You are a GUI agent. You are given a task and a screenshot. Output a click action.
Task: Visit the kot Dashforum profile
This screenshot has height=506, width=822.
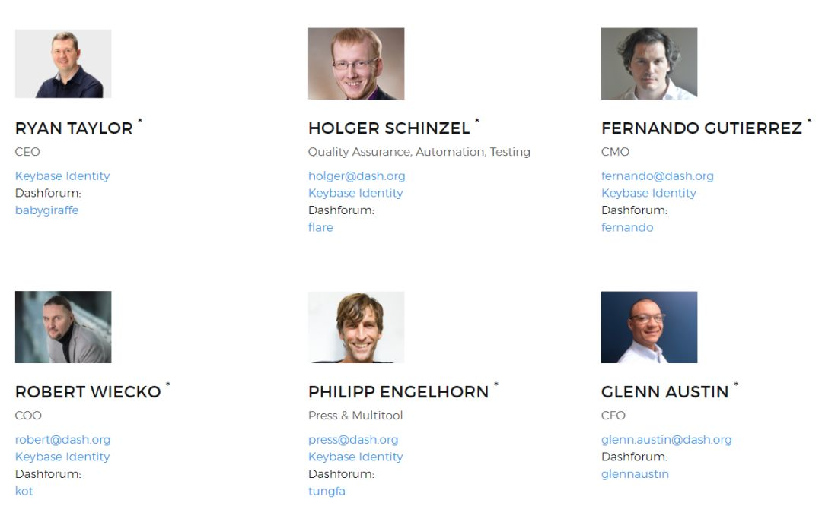coord(24,491)
